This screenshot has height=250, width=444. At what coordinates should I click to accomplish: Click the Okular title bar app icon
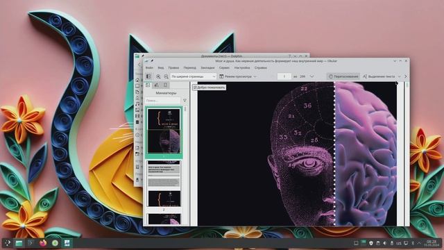point(146,60)
